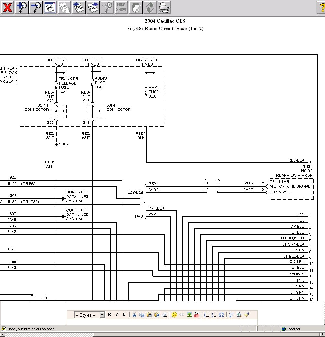325x337 pixels.
Task: Insert a smiley face emoticon
Action: tap(174, 315)
